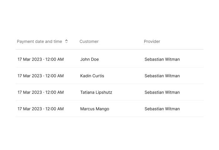Open provider Sebastian Witman in Kadin Curtis row
219x150 pixels.
tap(162, 76)
